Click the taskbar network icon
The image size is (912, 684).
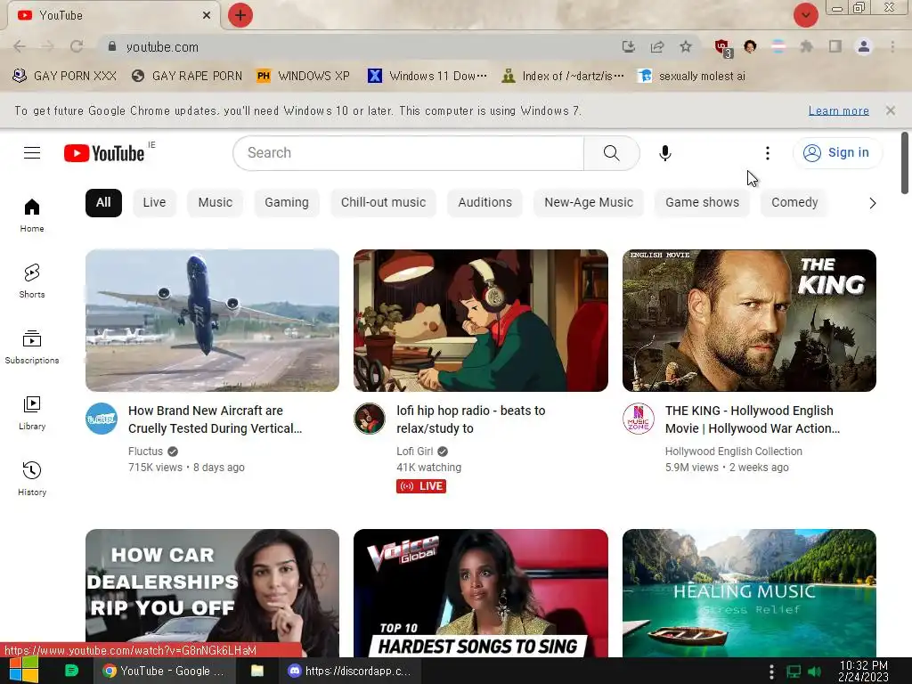click(794, 672)
